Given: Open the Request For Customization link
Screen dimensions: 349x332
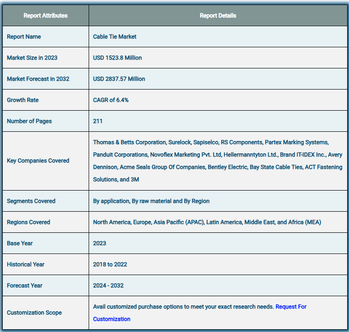Looking at the screenshot, I should coord(291,307).
